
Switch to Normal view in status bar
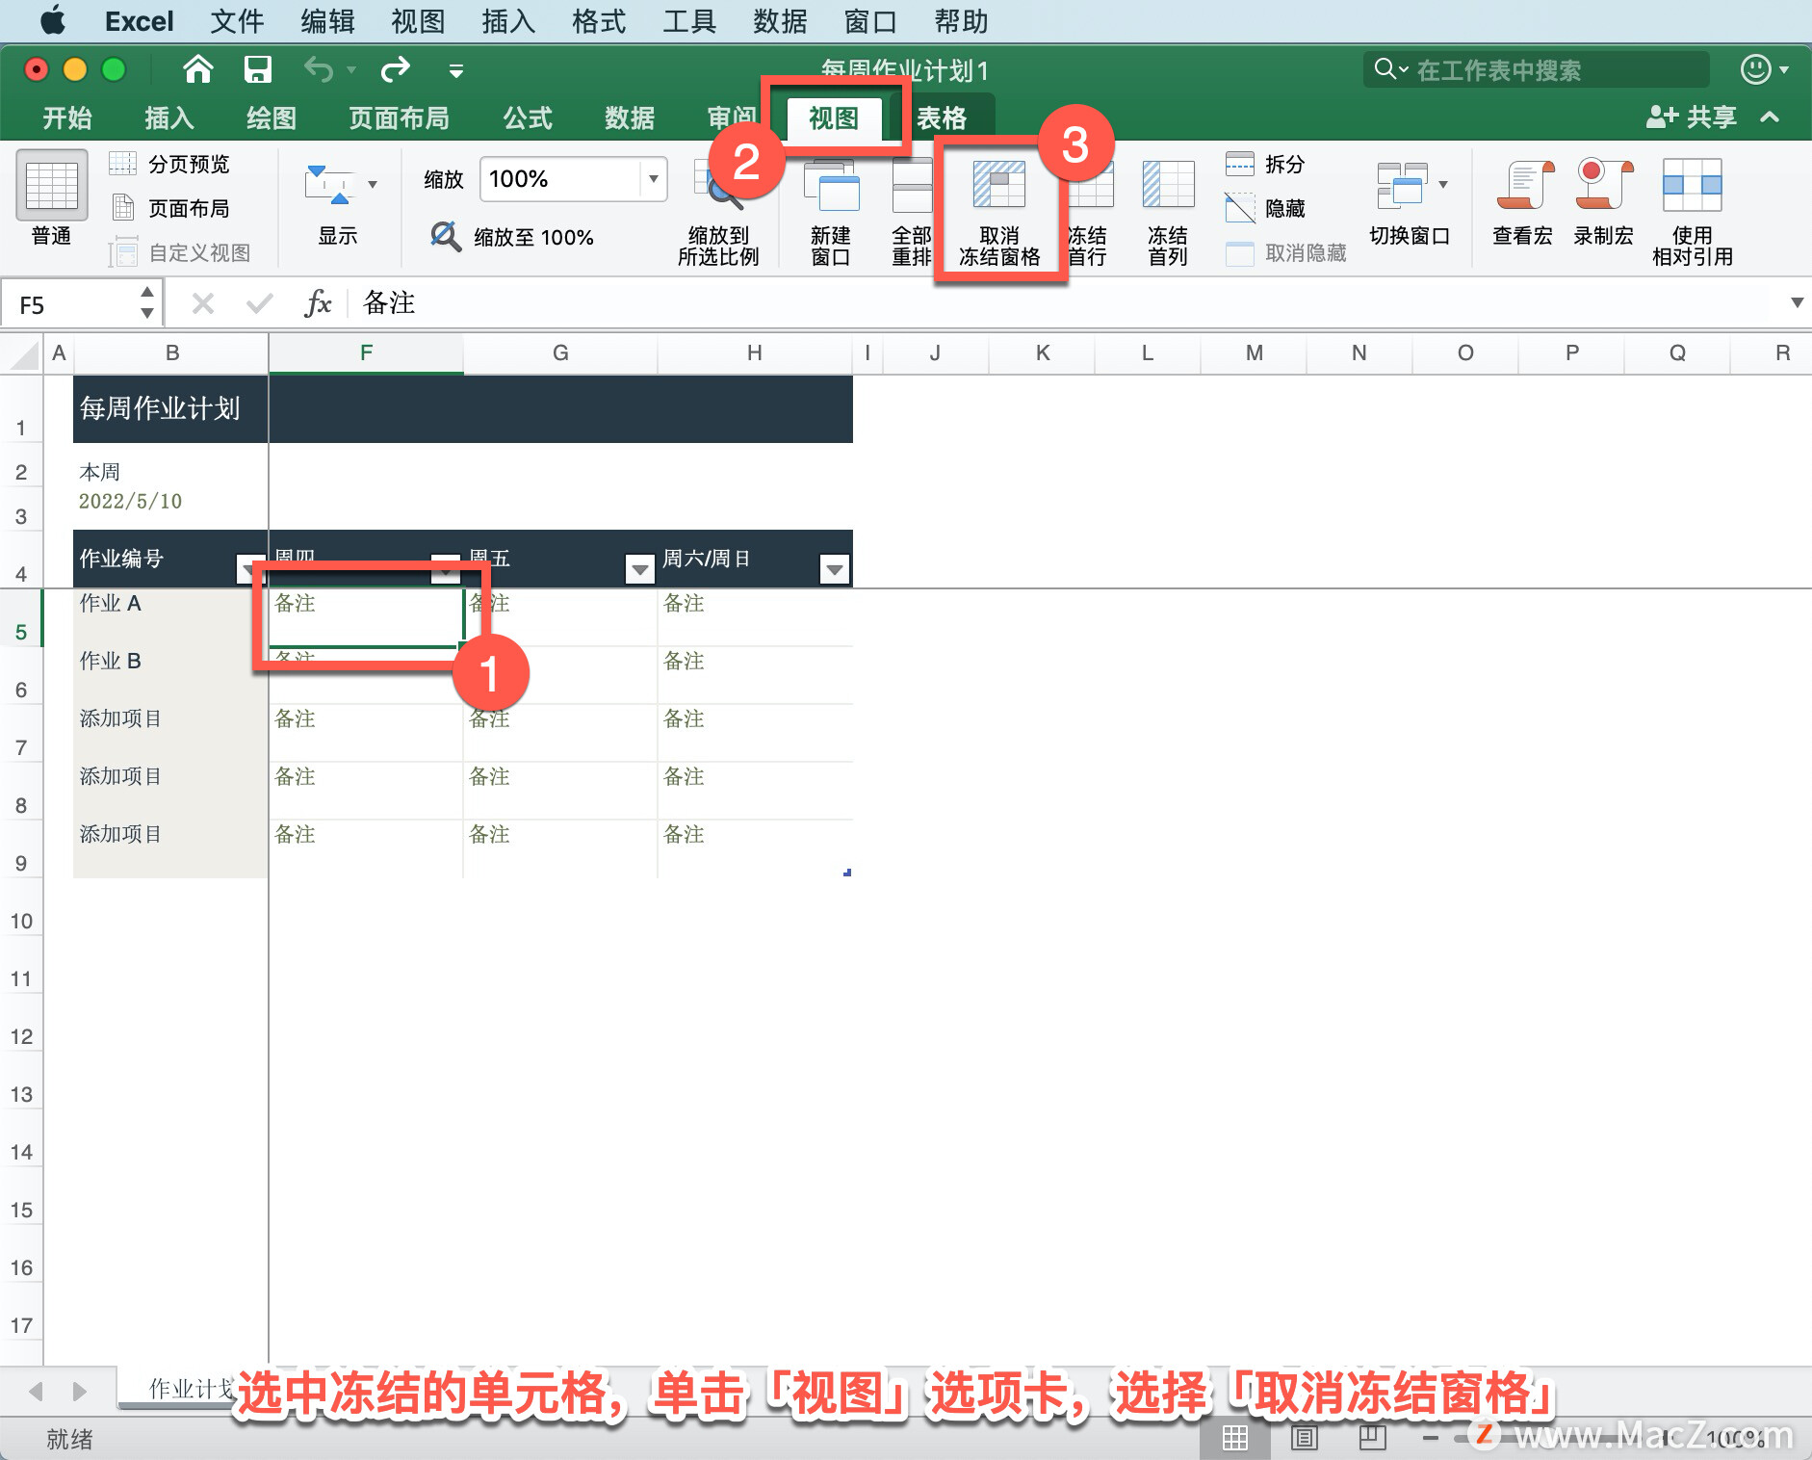pyautogui.click(x=1234, y=1439)
